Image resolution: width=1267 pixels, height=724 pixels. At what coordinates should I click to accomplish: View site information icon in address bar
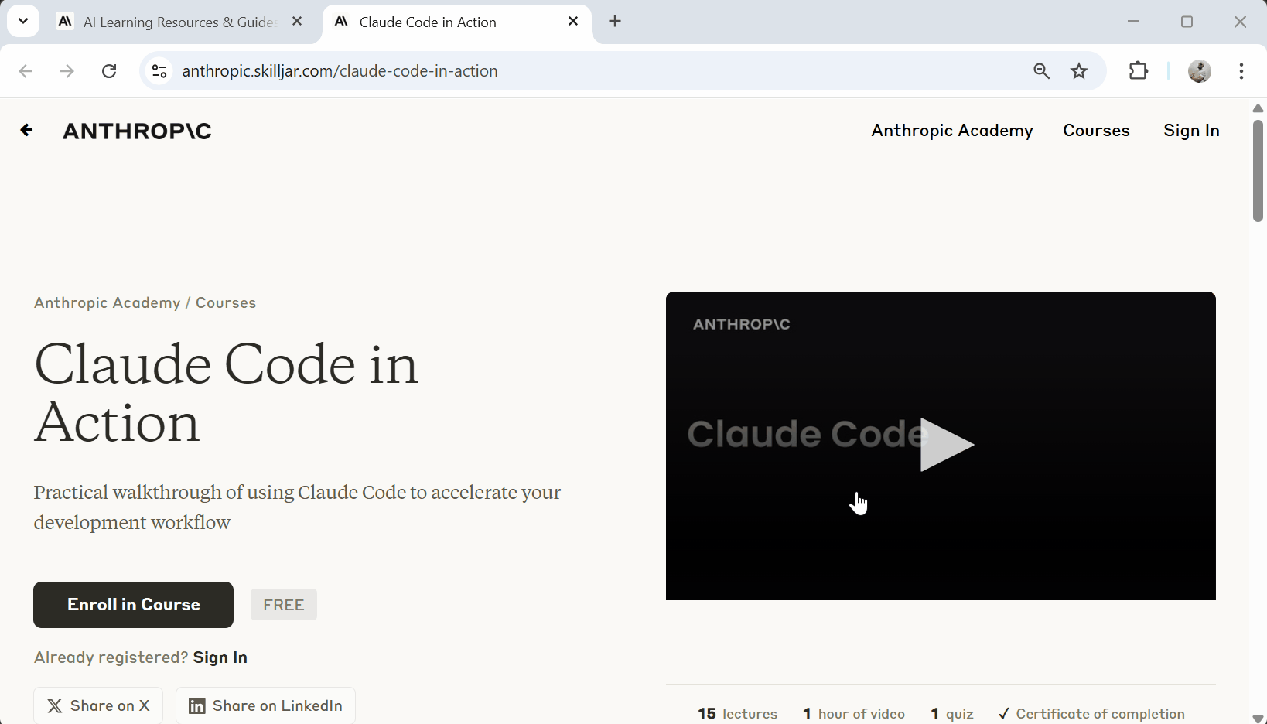159,71
